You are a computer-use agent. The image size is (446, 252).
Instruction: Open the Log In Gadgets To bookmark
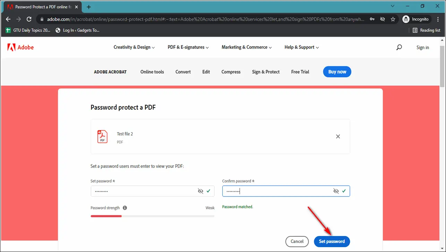tap(77, 30)
